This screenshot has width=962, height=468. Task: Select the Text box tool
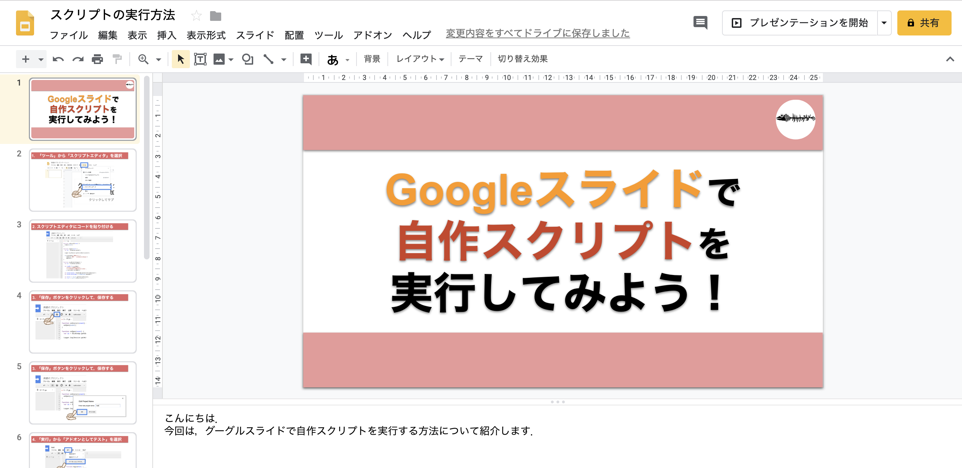coord(201,59)
